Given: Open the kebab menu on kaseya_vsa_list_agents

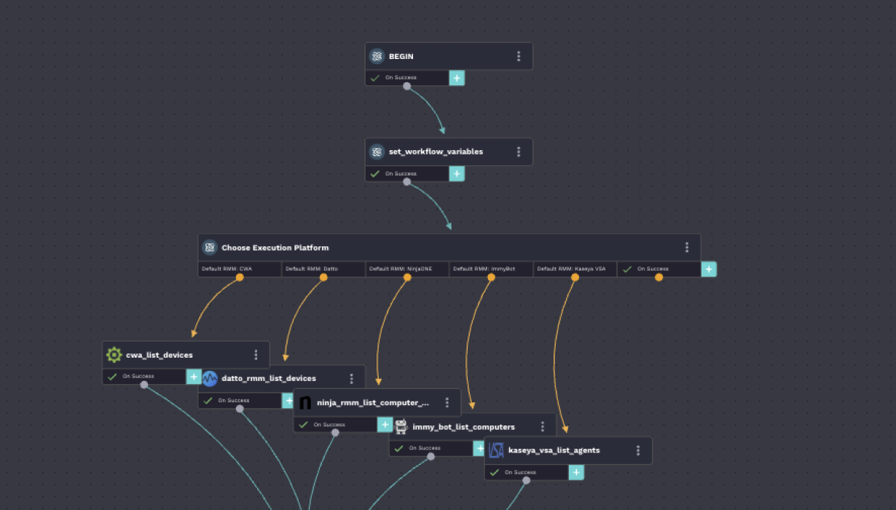Looking at the screenshot, I should tap(638, 450).
